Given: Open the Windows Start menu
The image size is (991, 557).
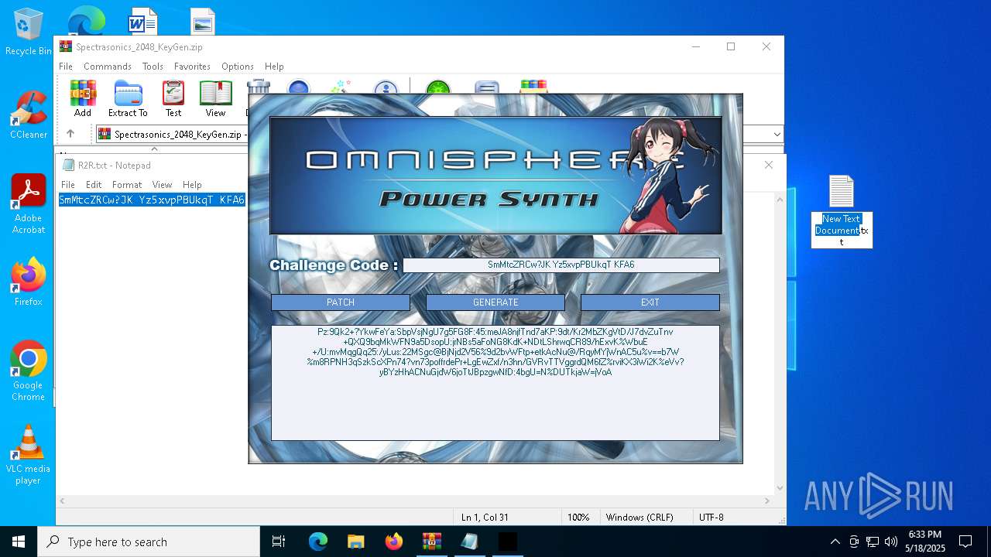Looking at the screenshot, I should 19,542.
